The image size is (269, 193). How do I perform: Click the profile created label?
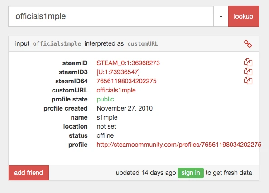[66, 108]
